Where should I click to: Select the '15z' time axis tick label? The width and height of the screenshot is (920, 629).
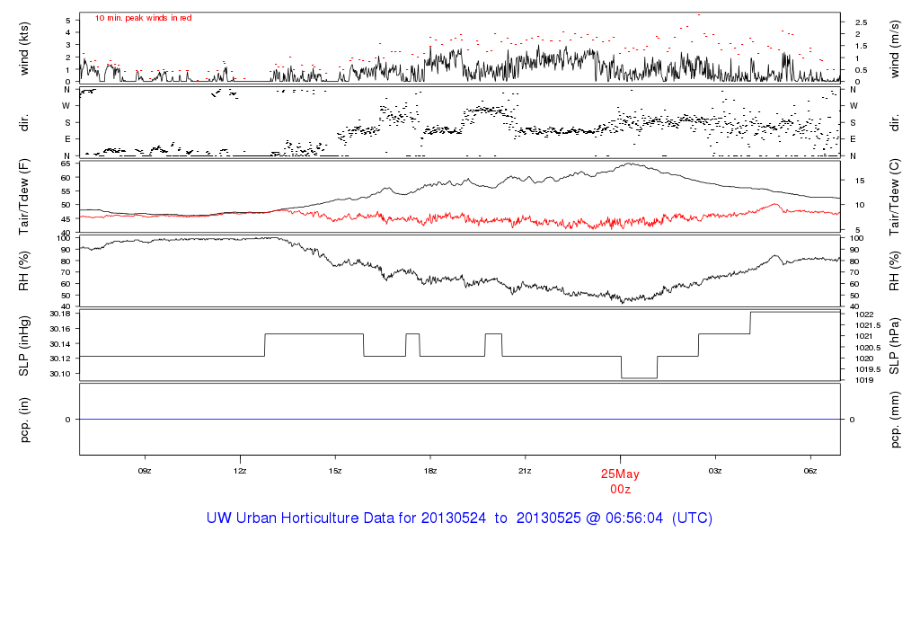[x=335, y=471]
